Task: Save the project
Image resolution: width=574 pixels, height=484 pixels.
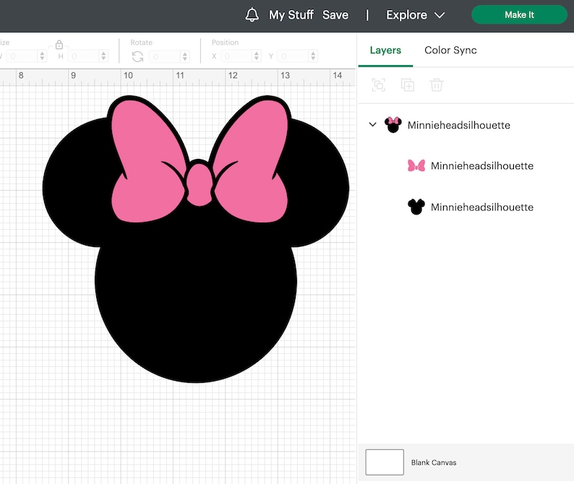Action: point(335,15)
